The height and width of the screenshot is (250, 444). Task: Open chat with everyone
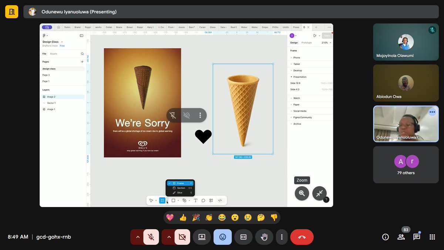417,237
